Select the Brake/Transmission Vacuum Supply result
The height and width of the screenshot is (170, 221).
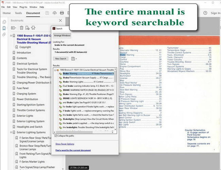point(88,78)
